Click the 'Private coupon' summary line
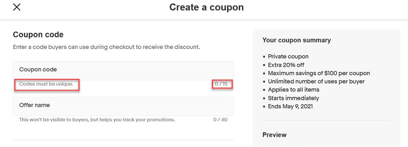 click(288, 57)
